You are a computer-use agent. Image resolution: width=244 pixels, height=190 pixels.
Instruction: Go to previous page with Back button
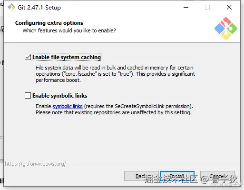(x=141, y=176)
